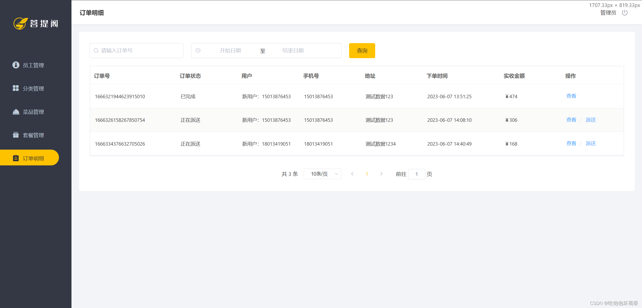The height and width of the screenshot is (308, 642).
Task: Click the power logout icon
Action: (x=624, y=13)
